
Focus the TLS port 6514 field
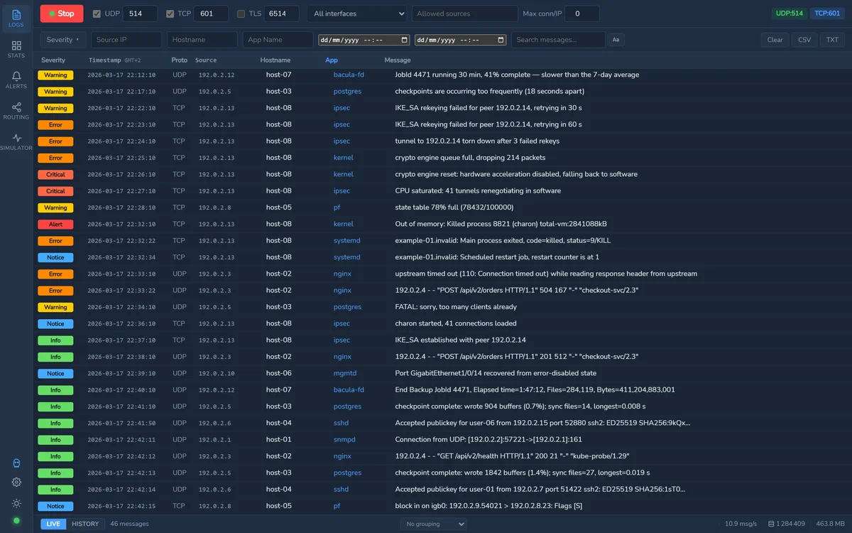click(x=282, y=14)
